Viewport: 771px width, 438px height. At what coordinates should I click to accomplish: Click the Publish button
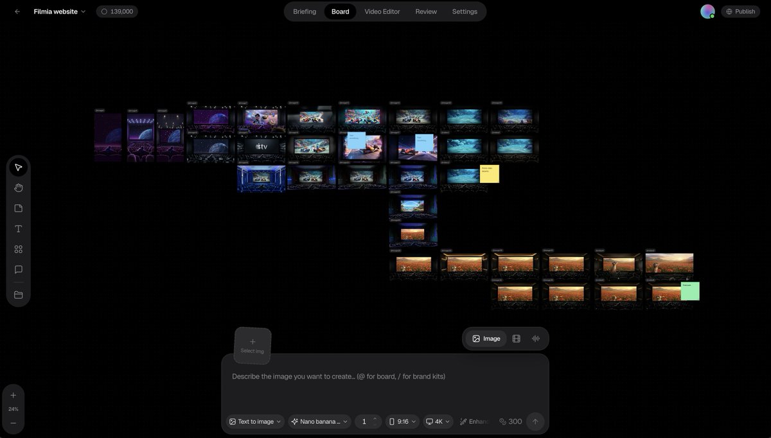point(741,12)
